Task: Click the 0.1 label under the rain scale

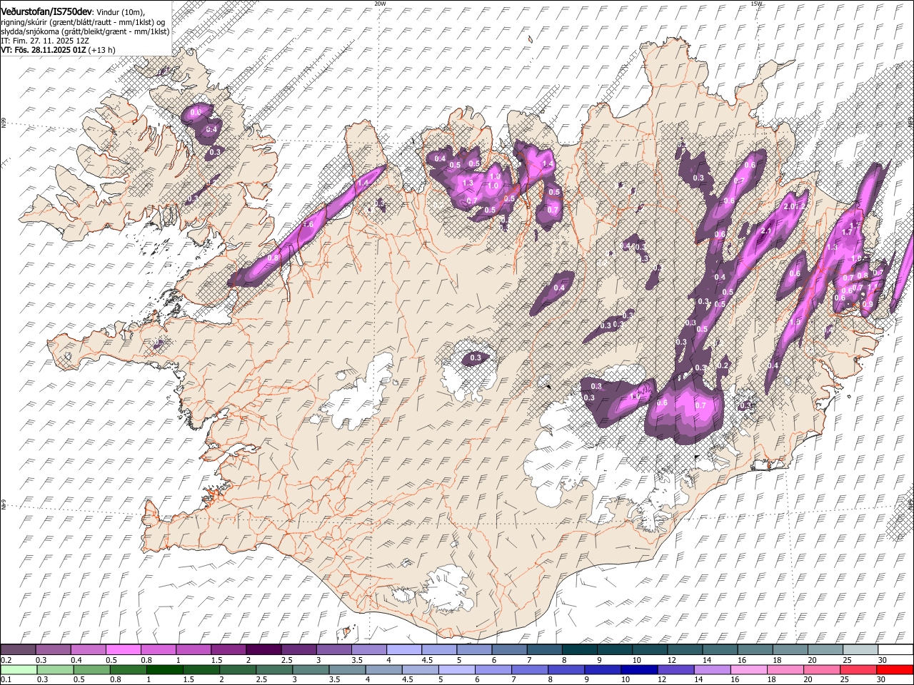Action: point(6,680)
